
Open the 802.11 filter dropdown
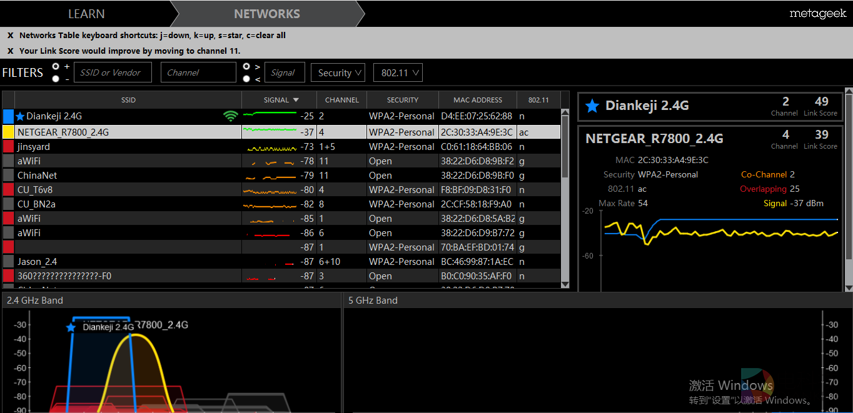(398, 73)
